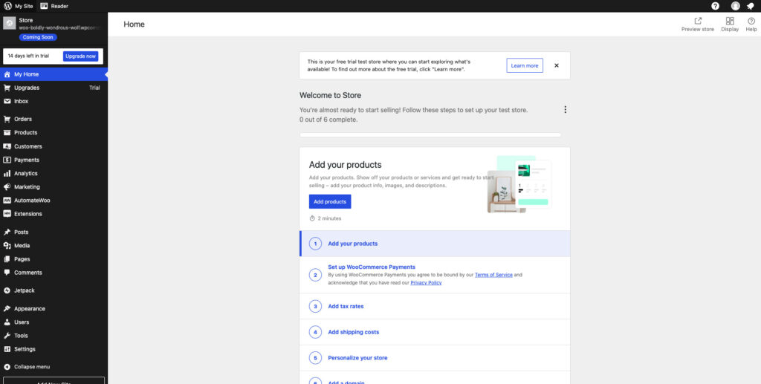761x384 pixels.
Task: Click the Products box icon
Action: tap(7, 133)
